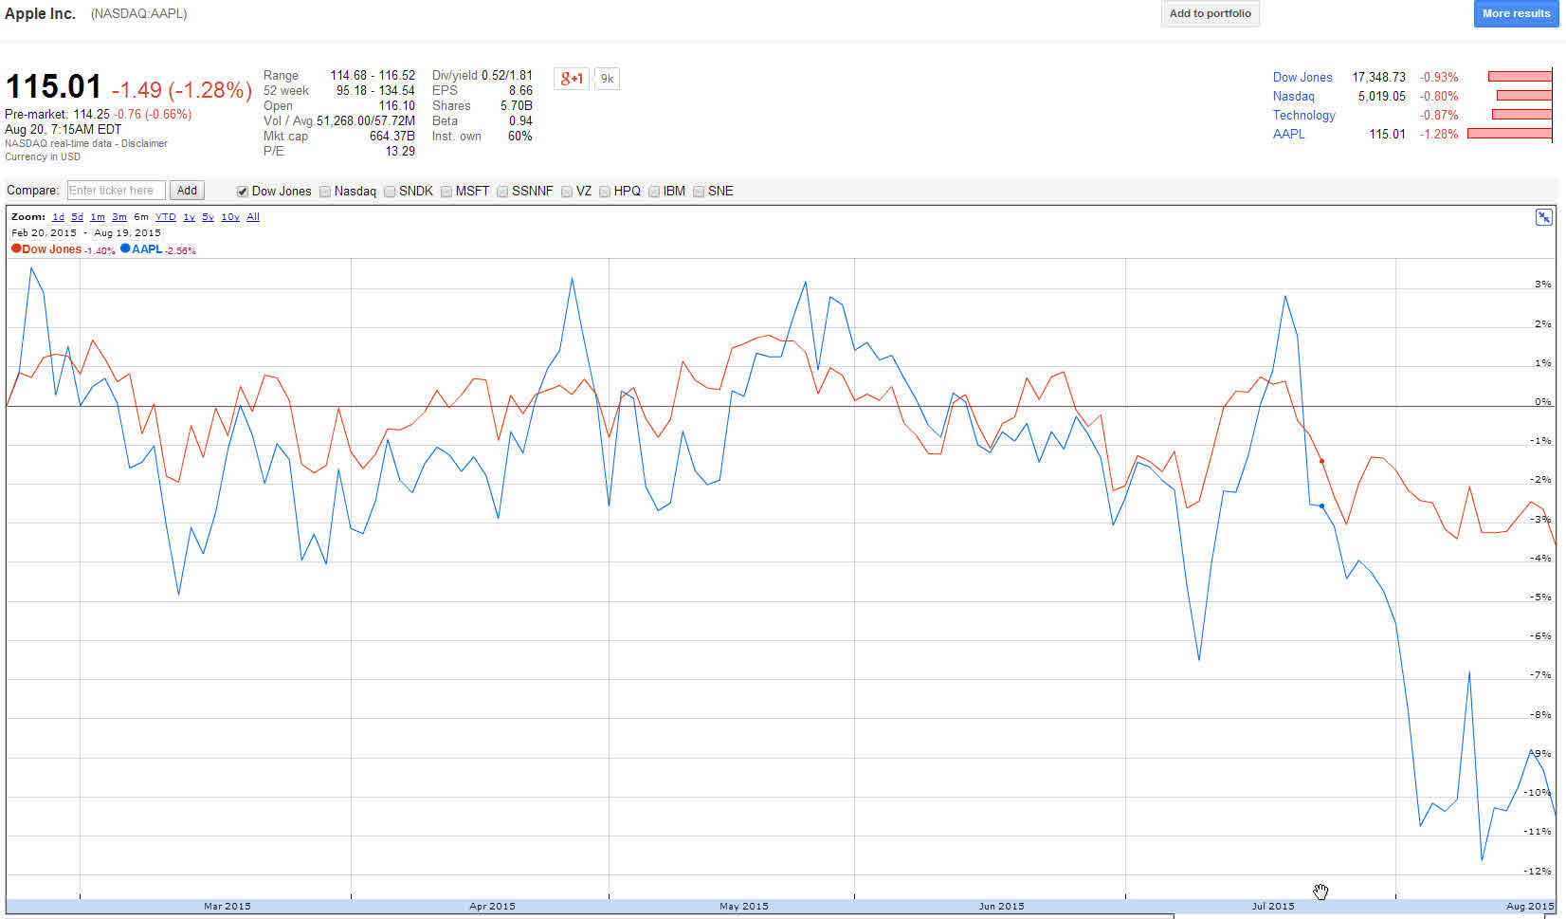Open the Technology sector link
Viewport: 1566px width, 919px height.
(1304, 116)
